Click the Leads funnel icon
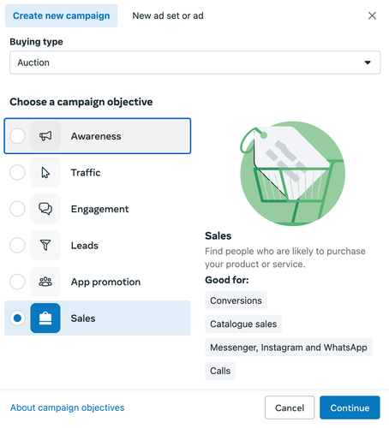Screen dimensions: 389x428 [x=45, y=245]
